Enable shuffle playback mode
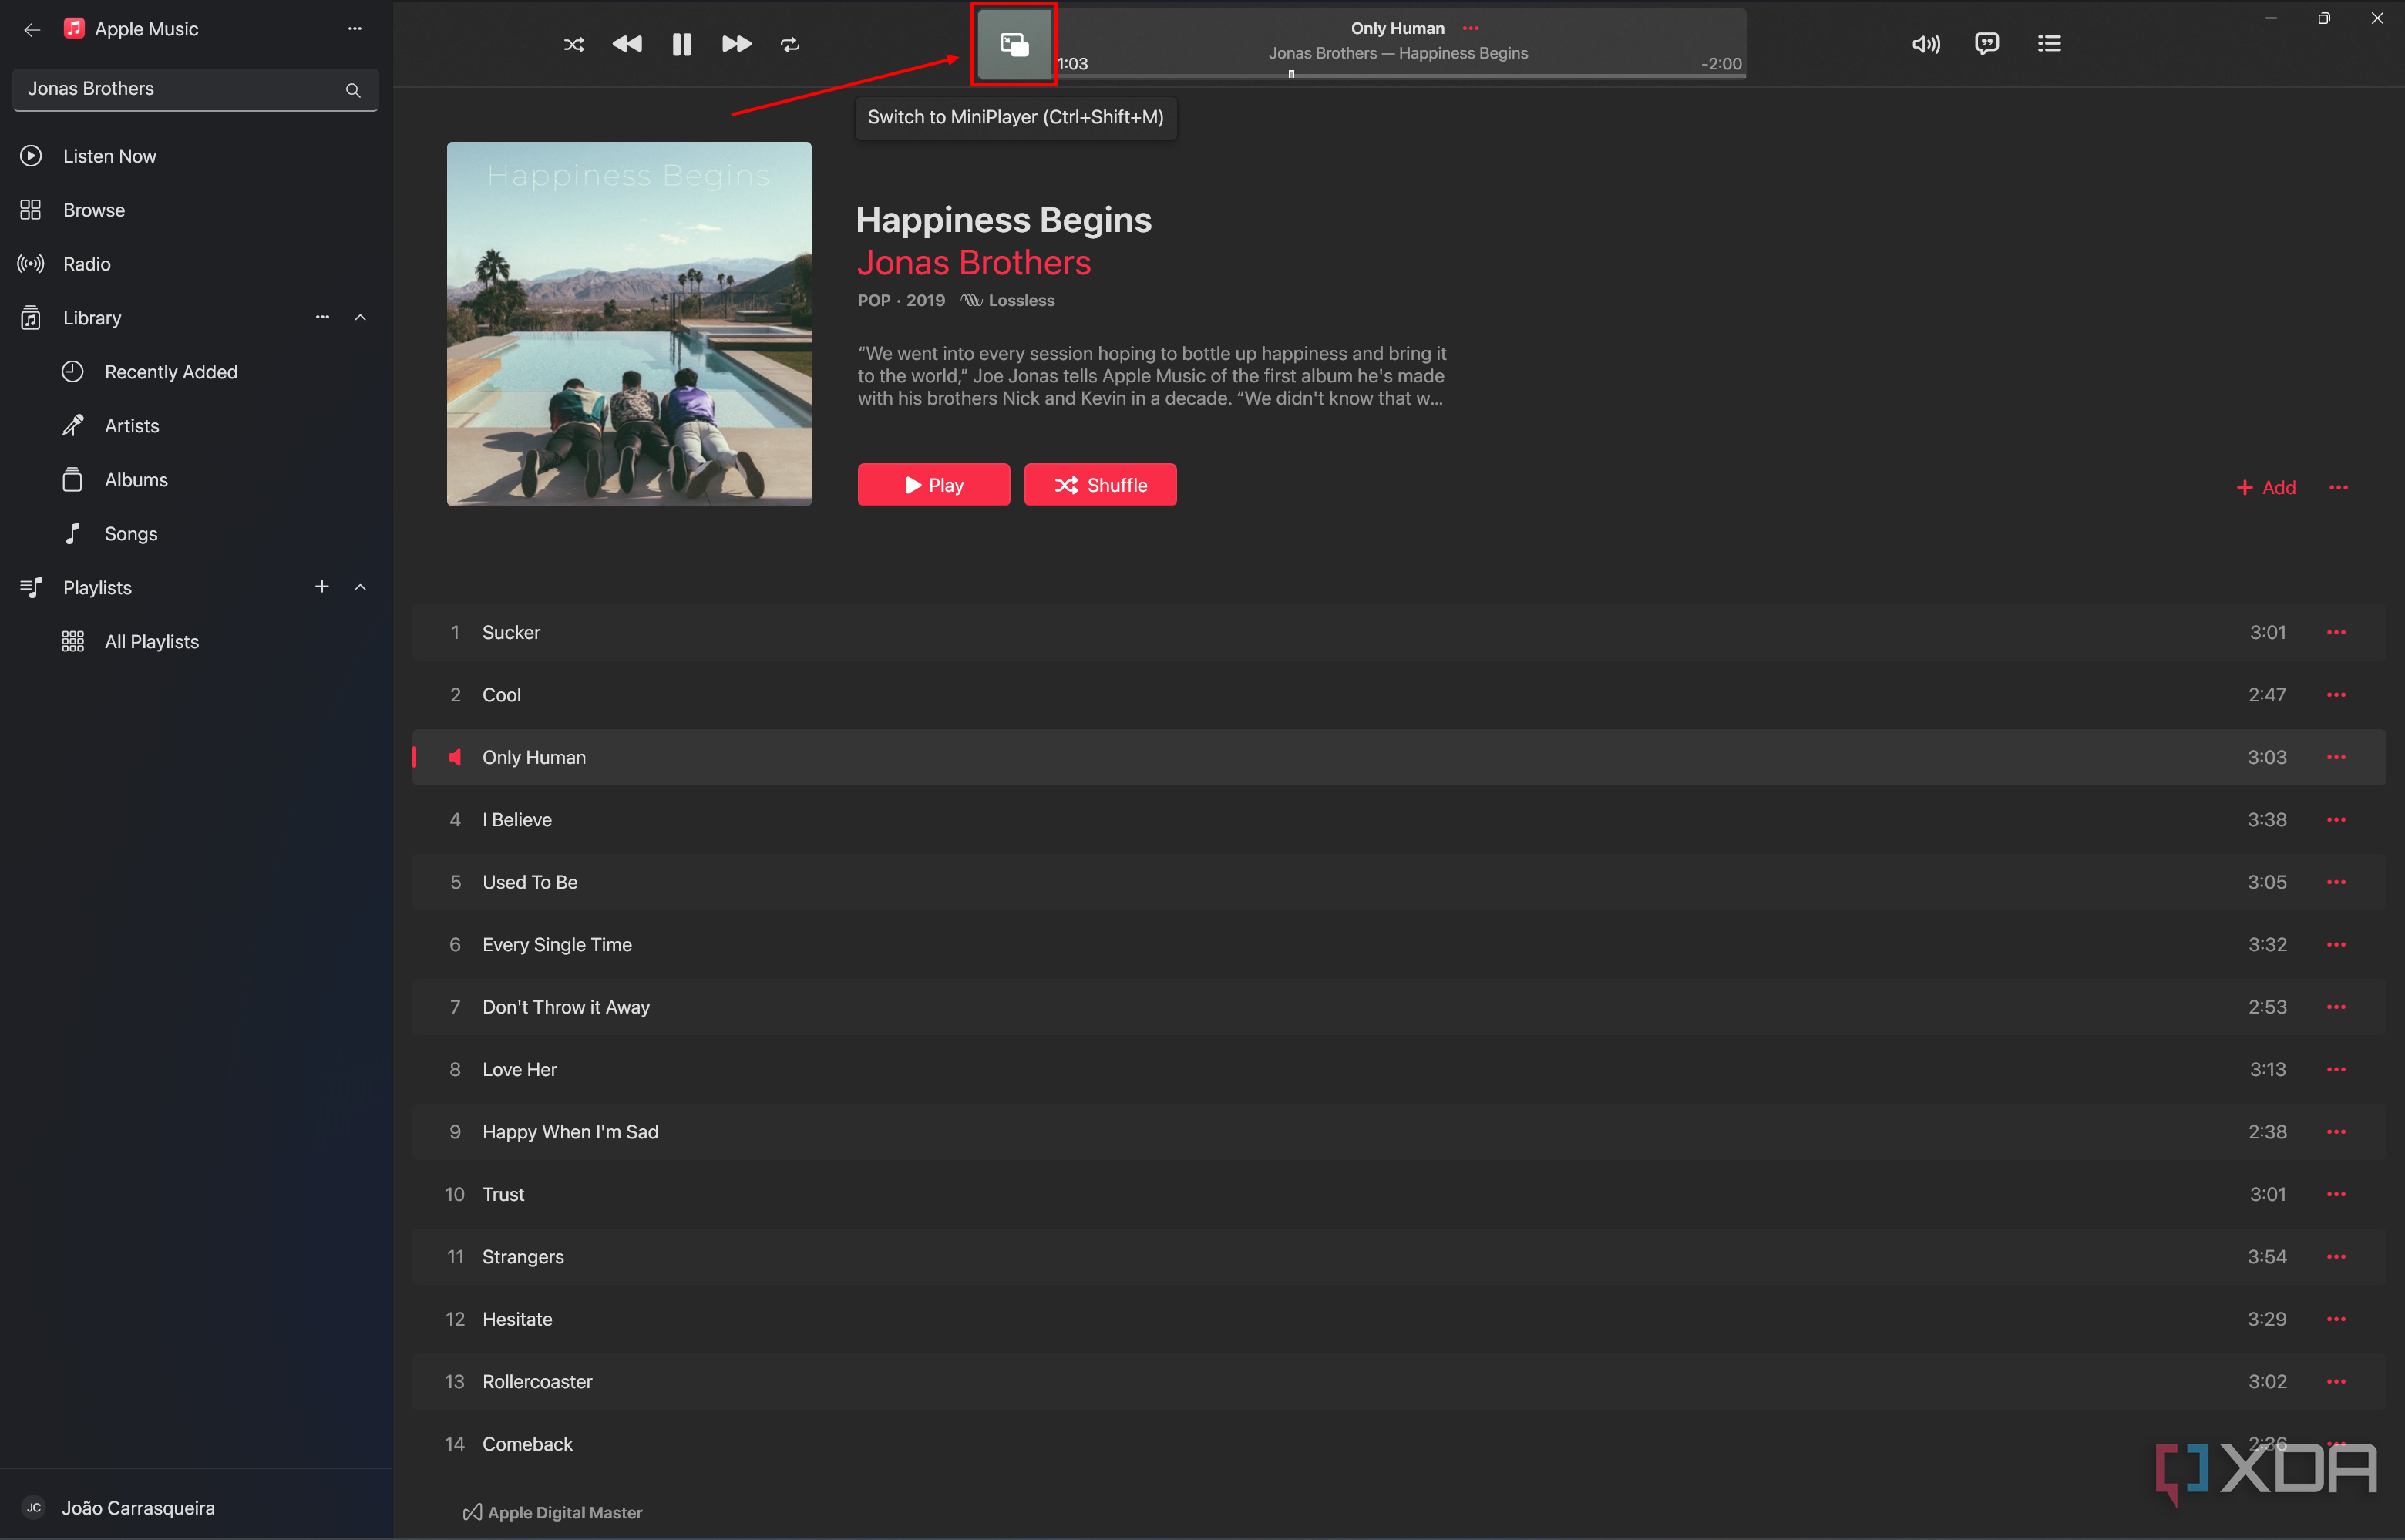Image resolution: width=2405 pixels, height=1540 pixels. point(574,44)
